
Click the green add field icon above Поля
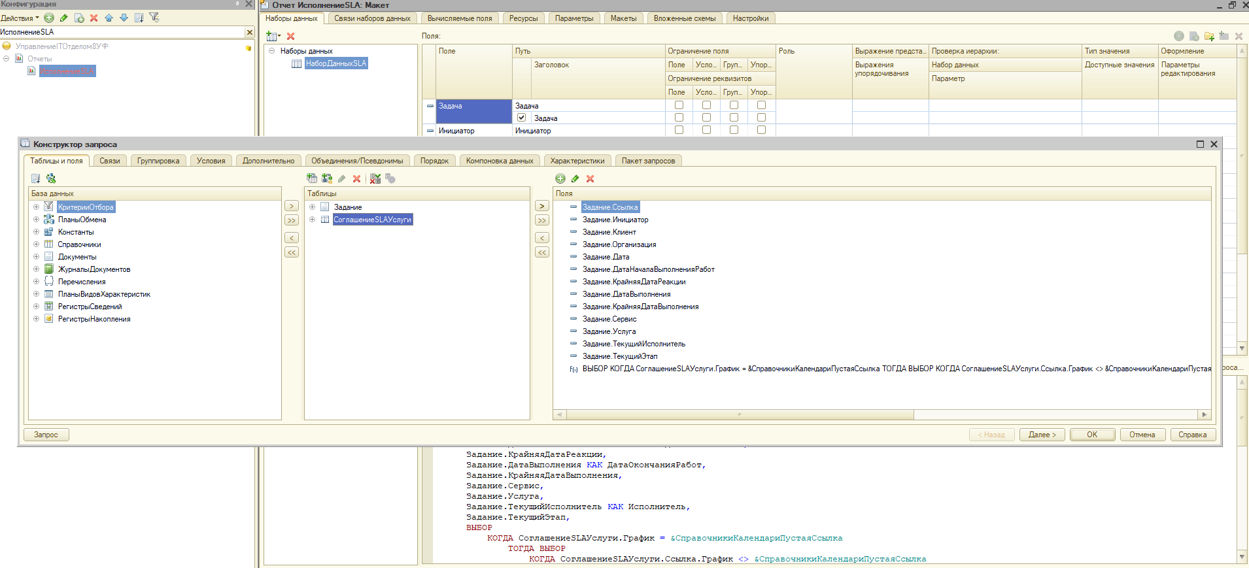[560, 178]
